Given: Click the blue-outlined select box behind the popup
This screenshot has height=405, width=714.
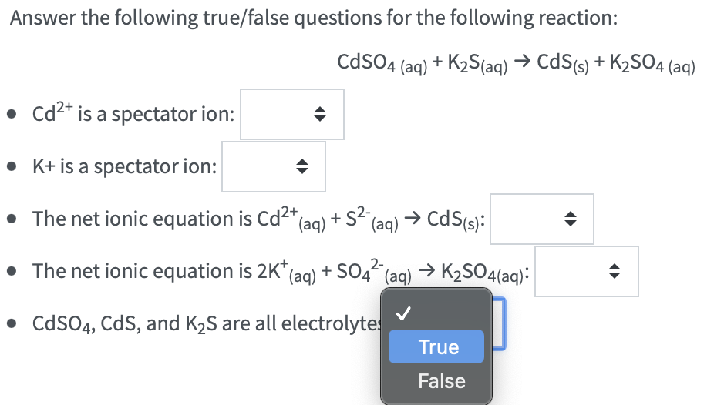Looking at the screenshot, I should pyautogui.click(x=501, y=323).
